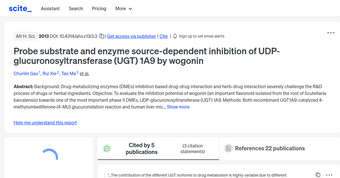Open Help me understand this report
This screenshot has width=340, height=178.
coord(45,123)
